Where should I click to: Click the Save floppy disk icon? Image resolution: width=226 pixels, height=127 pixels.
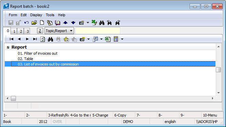coord(11,23)
